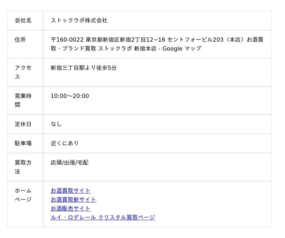The height and width of the screenshot is (238, 285).
Task: Follow the お酒販売サイト link
Action: coord(71,208)
